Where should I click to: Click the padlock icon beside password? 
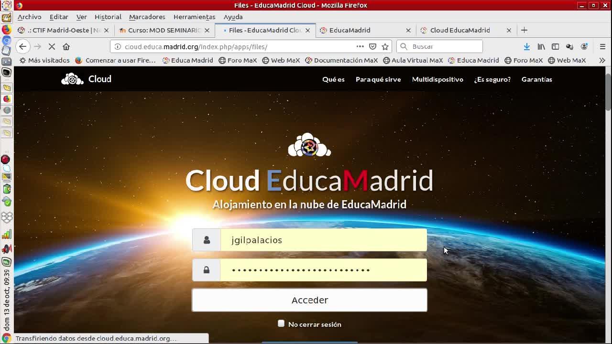coord(207,270)
